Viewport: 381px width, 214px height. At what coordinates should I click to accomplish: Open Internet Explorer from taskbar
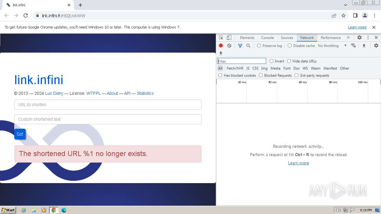[24, 210]
